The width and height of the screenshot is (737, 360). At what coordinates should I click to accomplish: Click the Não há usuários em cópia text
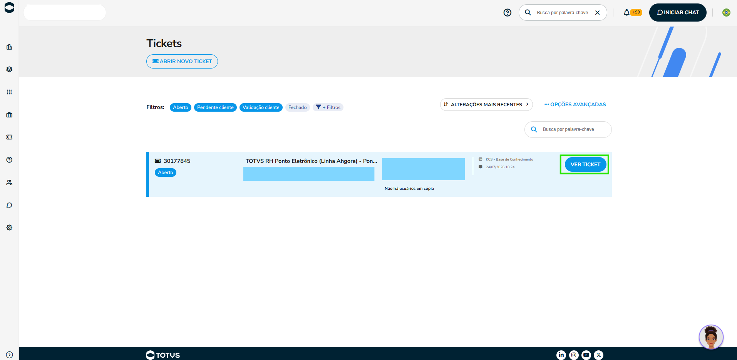[409, 189]
